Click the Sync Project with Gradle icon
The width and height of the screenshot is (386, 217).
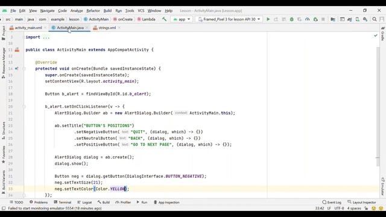click(x=350, y=19)
